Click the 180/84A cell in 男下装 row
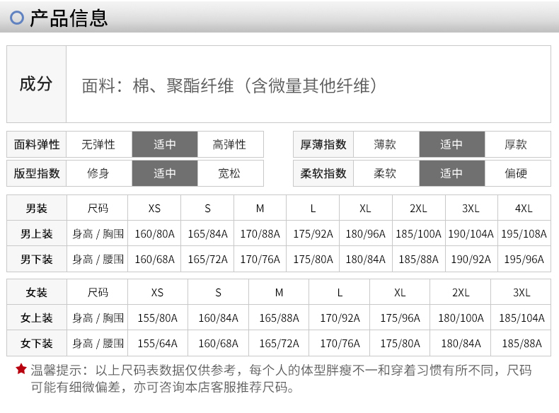Image resolution: width=559 pixels, height=413 pixels. (365, 259)
